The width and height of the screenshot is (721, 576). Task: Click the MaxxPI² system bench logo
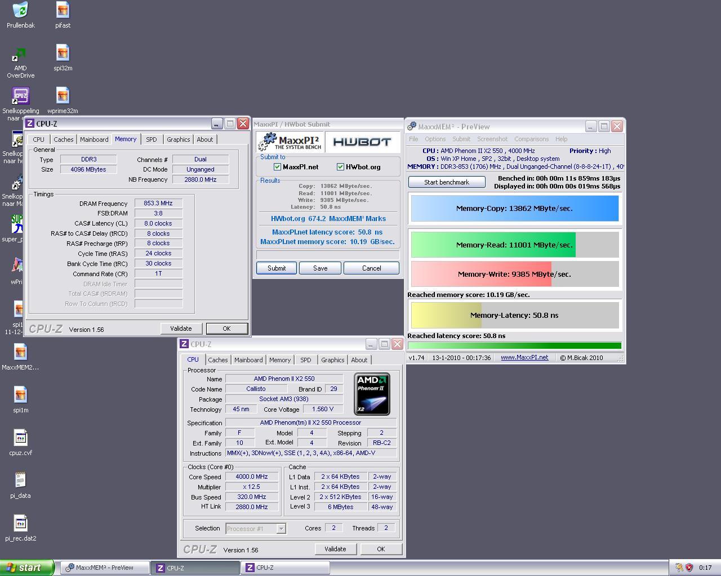(291, 142)
